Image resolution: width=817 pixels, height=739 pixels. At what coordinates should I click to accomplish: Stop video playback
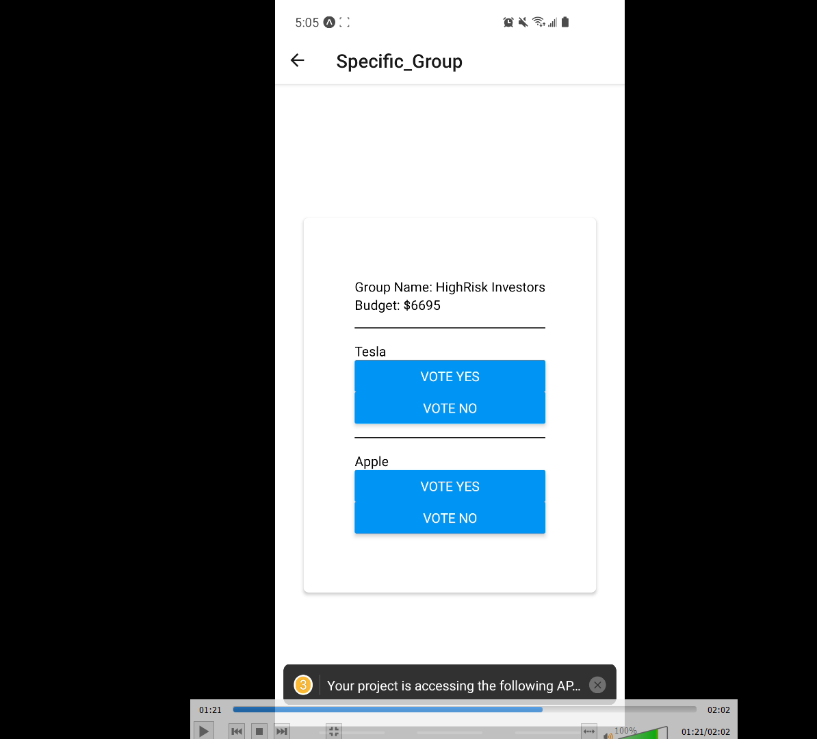(259, 731)
